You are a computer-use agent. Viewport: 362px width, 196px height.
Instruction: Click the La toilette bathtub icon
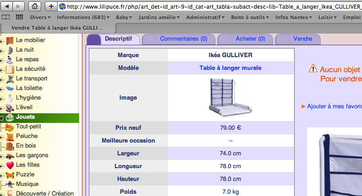pyautogui.click(x=10, y=88)
